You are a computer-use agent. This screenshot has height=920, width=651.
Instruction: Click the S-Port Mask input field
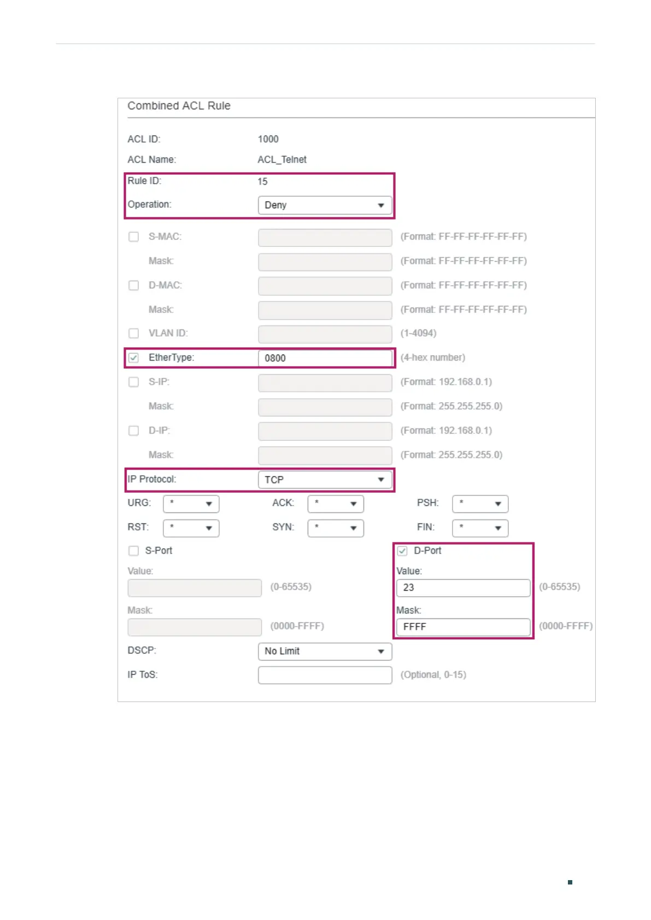(195, 627)
